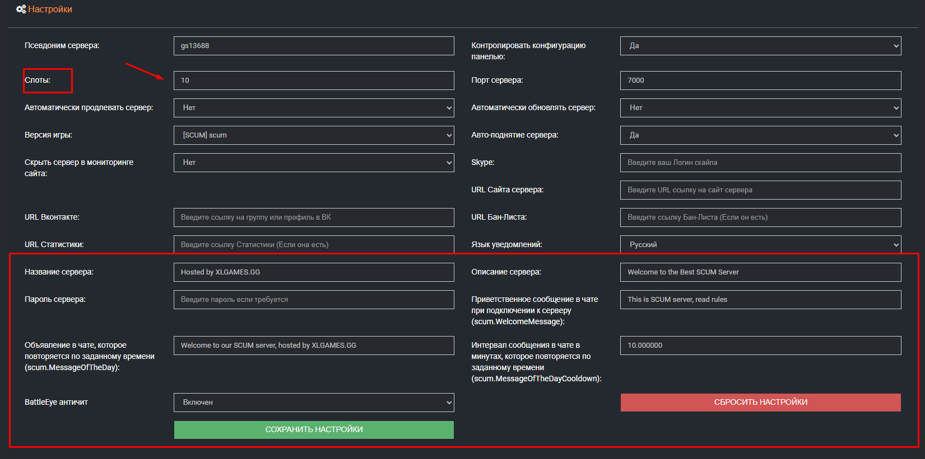Click the red Сбросить настройки button
The width and height of the screenshot is (925, 459).
[x=760, y=402]
